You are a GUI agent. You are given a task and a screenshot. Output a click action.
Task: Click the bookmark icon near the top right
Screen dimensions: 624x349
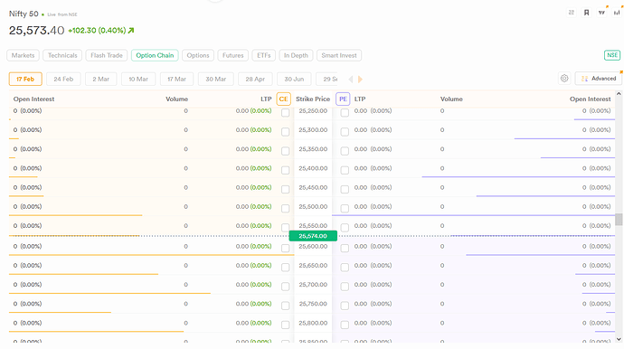586,13
